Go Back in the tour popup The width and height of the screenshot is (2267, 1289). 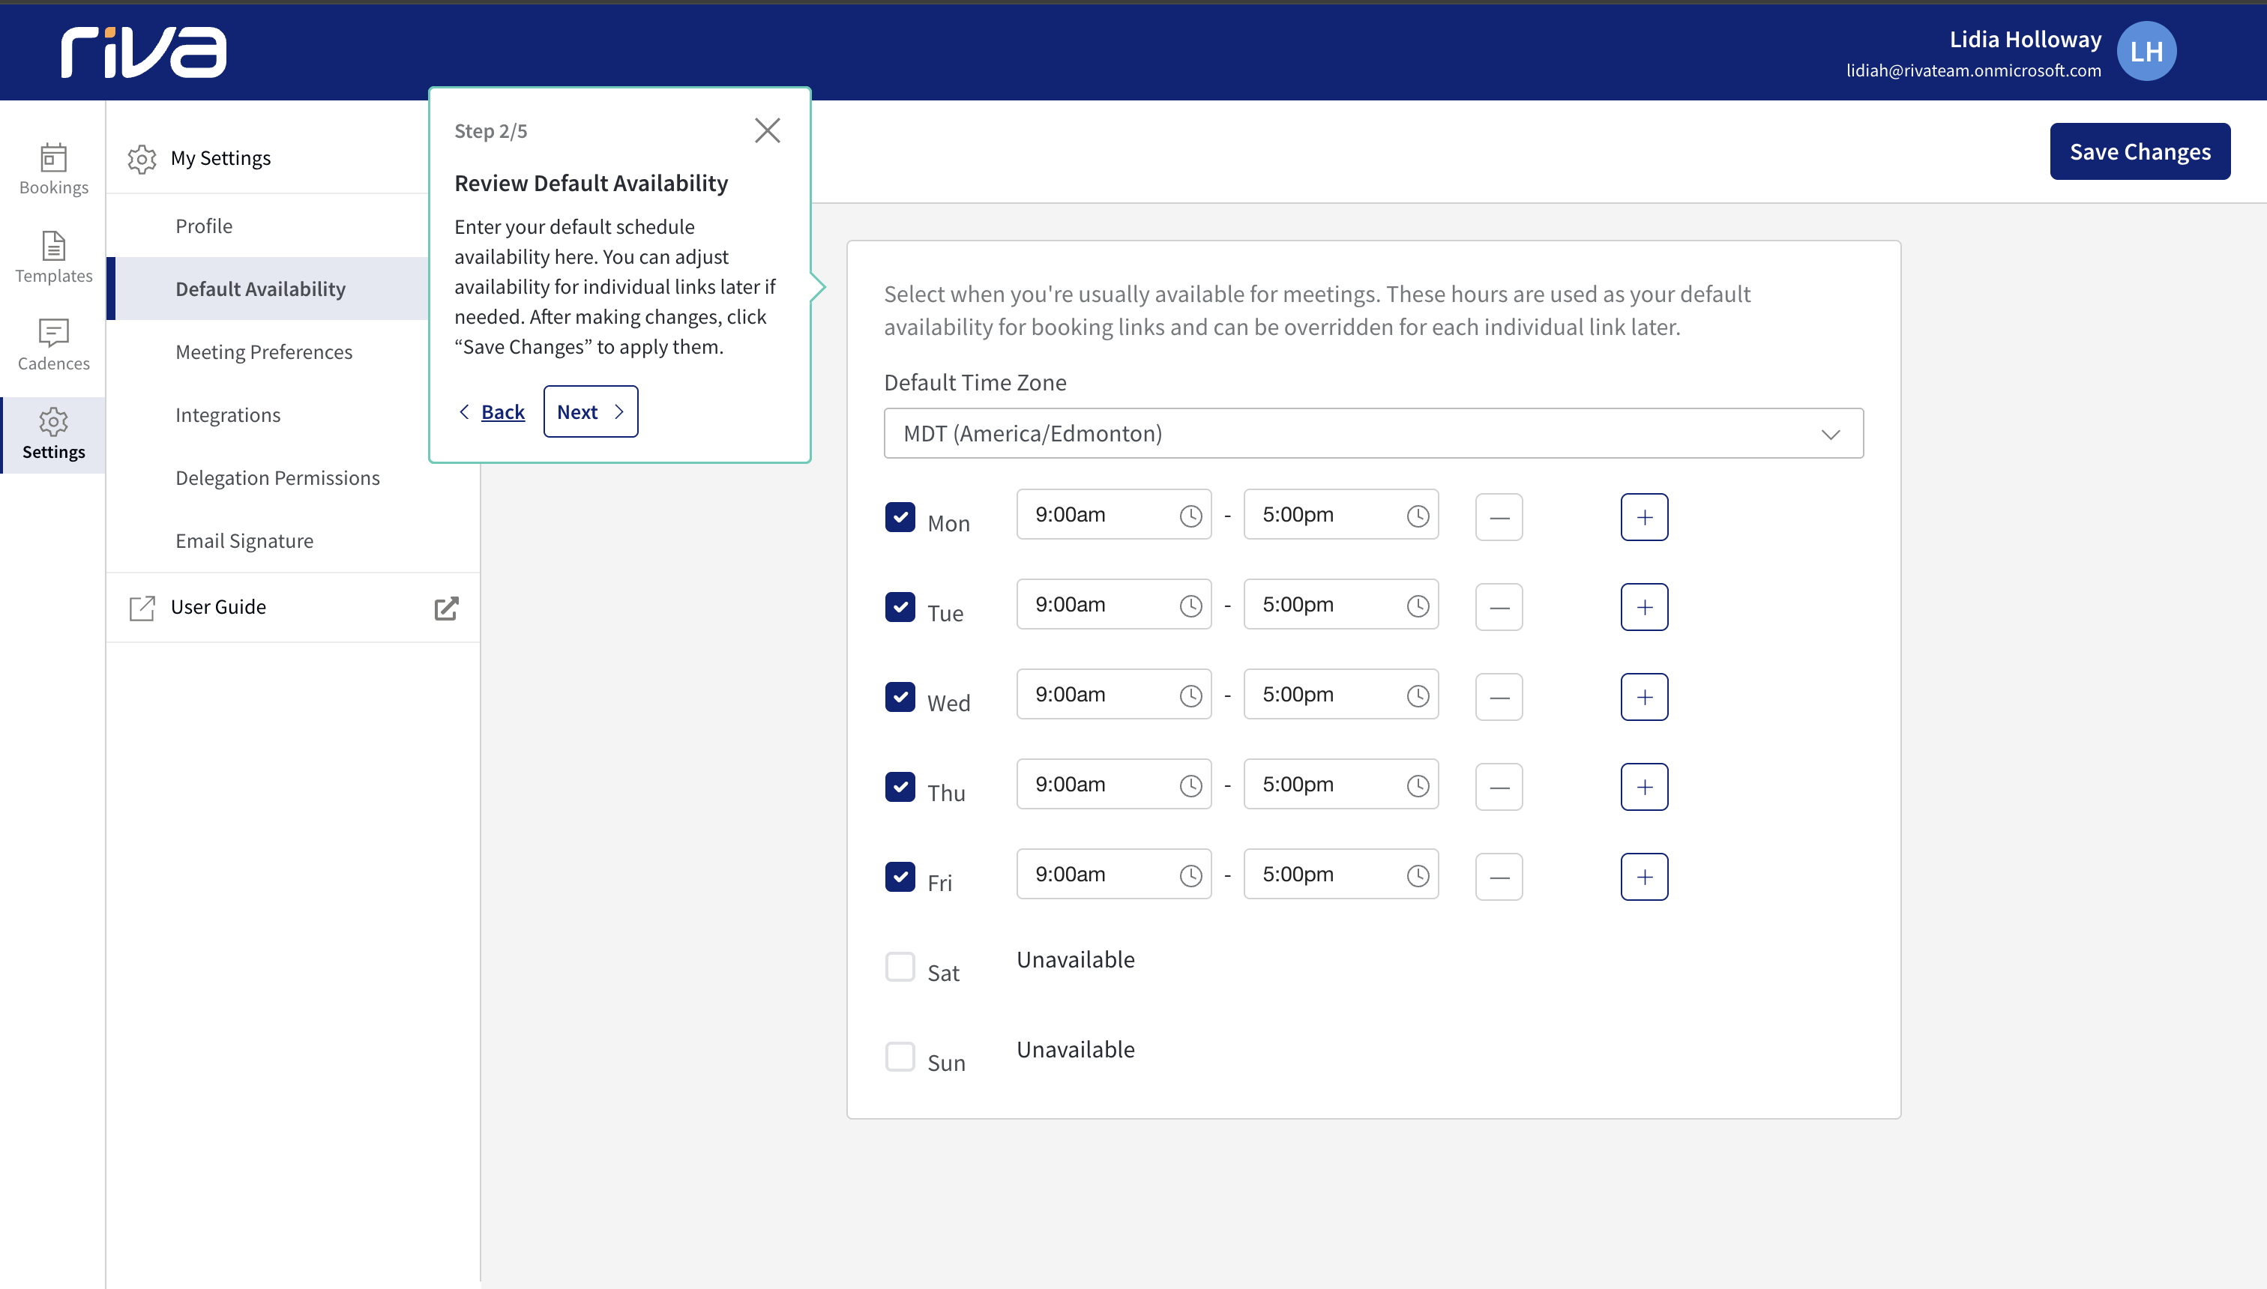(x=492, y=411)
